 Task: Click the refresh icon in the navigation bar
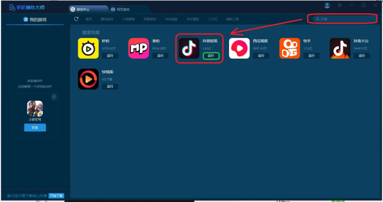76,19
